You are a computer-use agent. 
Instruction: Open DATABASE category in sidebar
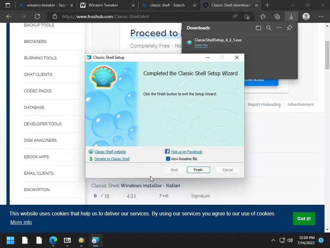[x=34, y=107]
